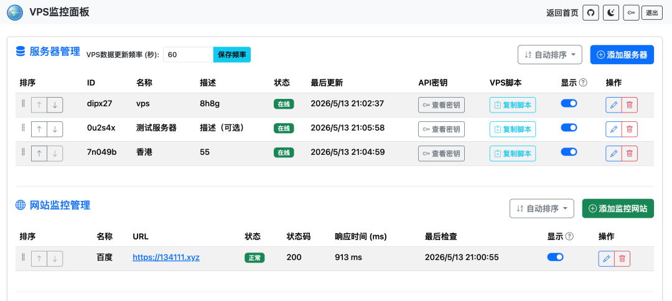Click the 测试服务器 name cell

click(156, 127)
